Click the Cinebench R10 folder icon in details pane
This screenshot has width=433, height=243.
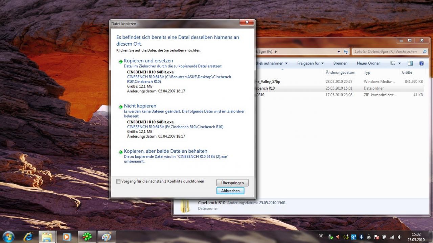pos(185,207)
